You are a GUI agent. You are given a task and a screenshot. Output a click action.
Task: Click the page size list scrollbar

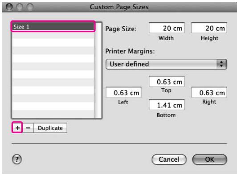(x=98, y=70)
